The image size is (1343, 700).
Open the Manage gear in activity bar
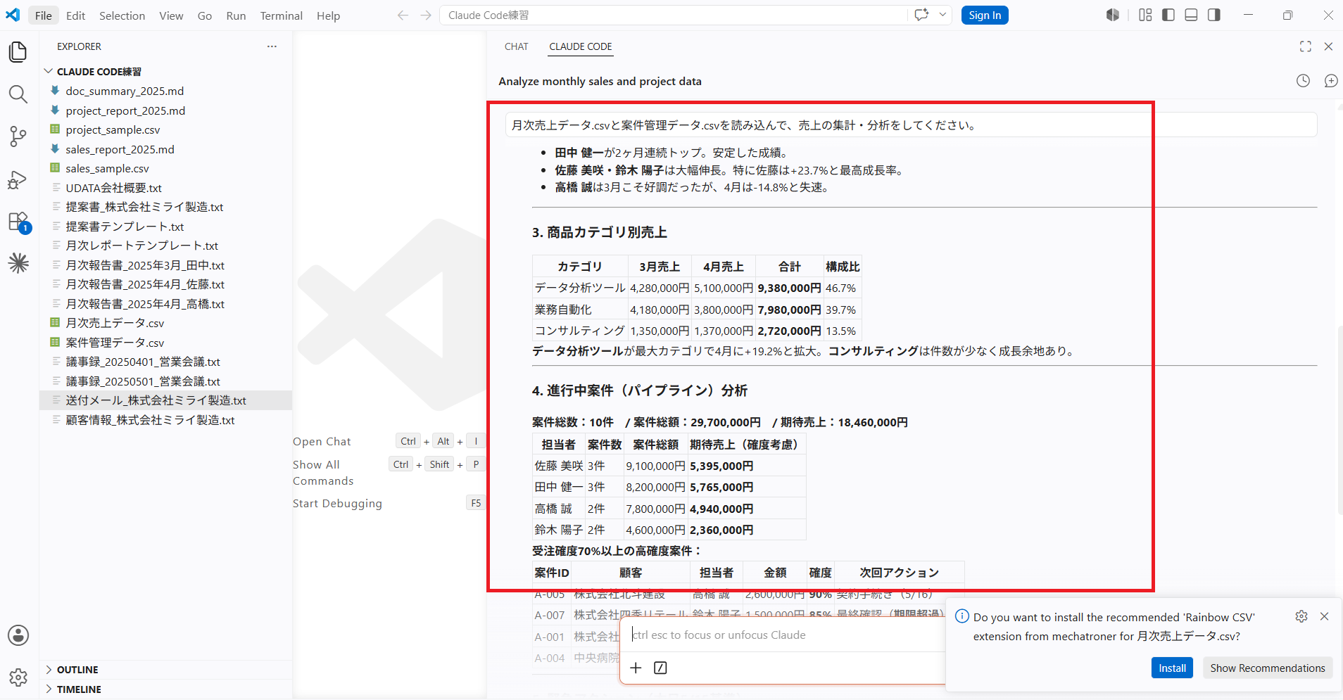pos(18,677)
